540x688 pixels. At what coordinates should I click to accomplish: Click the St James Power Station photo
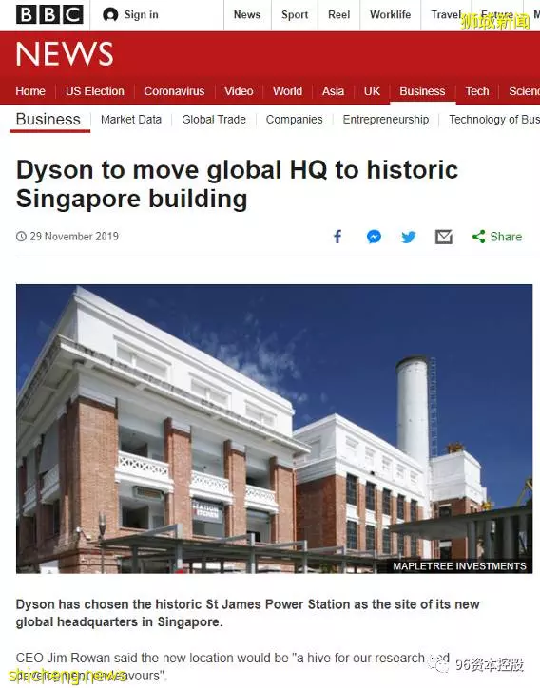[275, 429]
